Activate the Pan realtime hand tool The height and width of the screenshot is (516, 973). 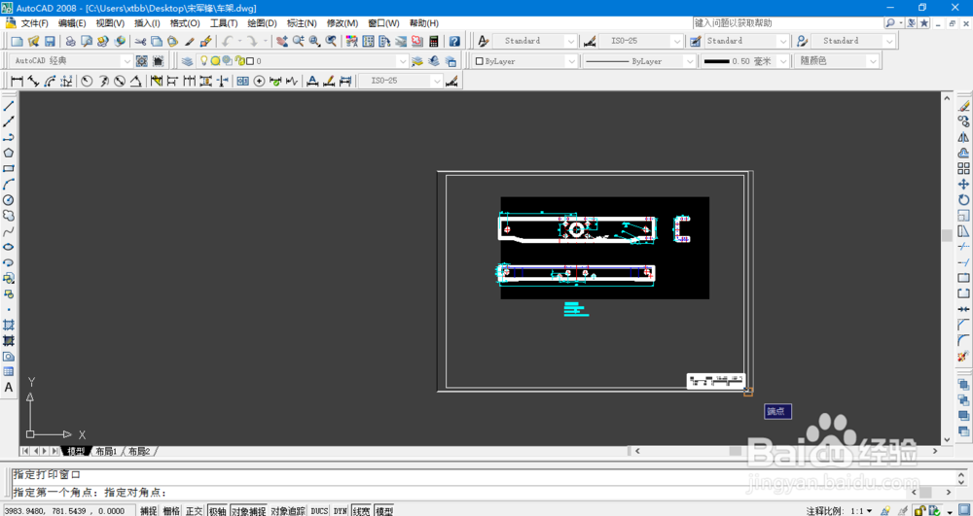(x=282, y=41)
